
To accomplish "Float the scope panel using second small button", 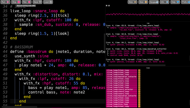I will click(x=109, y=6).
